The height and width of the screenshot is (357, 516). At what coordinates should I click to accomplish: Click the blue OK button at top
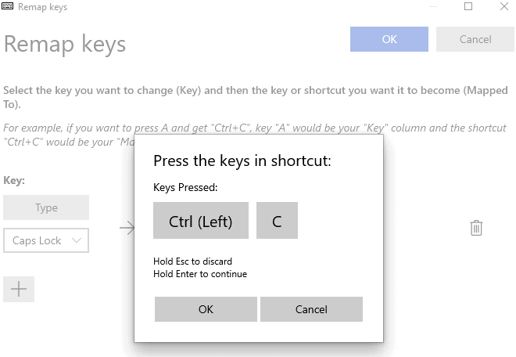389,39
